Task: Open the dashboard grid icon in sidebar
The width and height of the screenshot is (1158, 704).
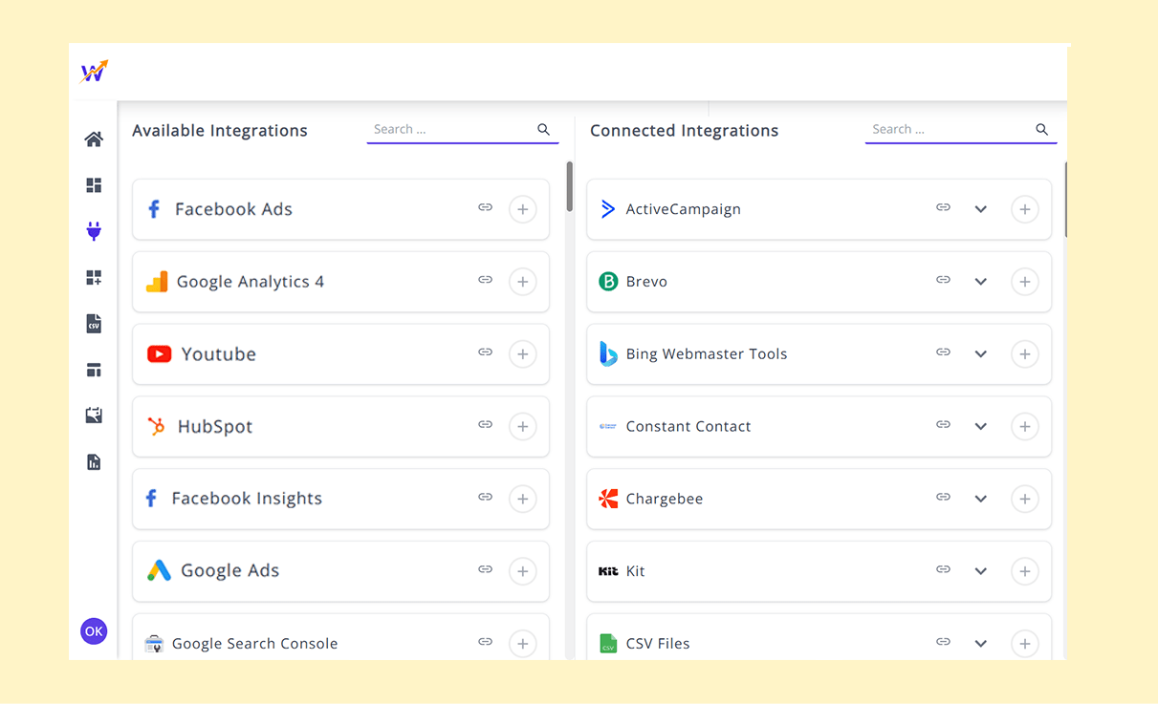Action: pyautogui.click(x=94, y=185)
